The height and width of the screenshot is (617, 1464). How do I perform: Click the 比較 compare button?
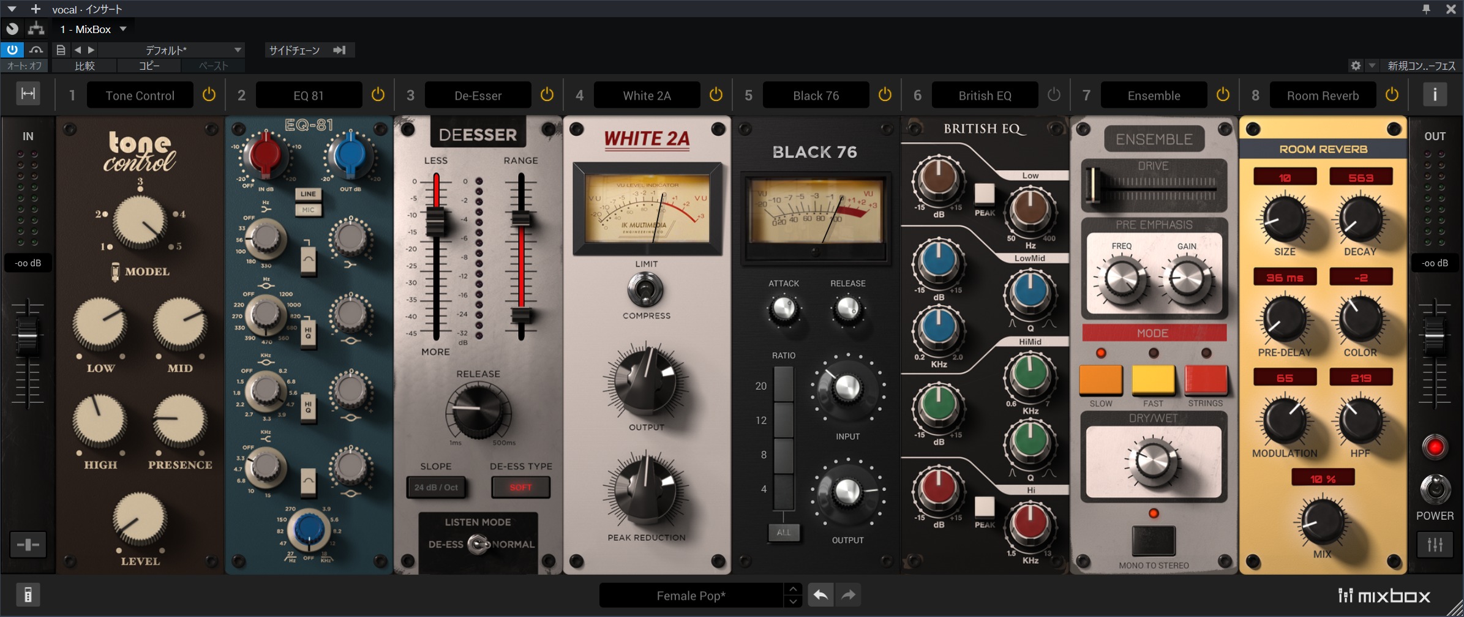[84, 65]
